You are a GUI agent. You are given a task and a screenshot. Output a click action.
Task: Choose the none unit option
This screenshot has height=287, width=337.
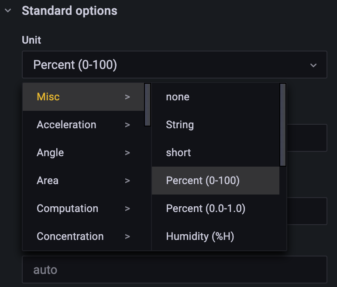pyautogui.click(x=178, y=97)
